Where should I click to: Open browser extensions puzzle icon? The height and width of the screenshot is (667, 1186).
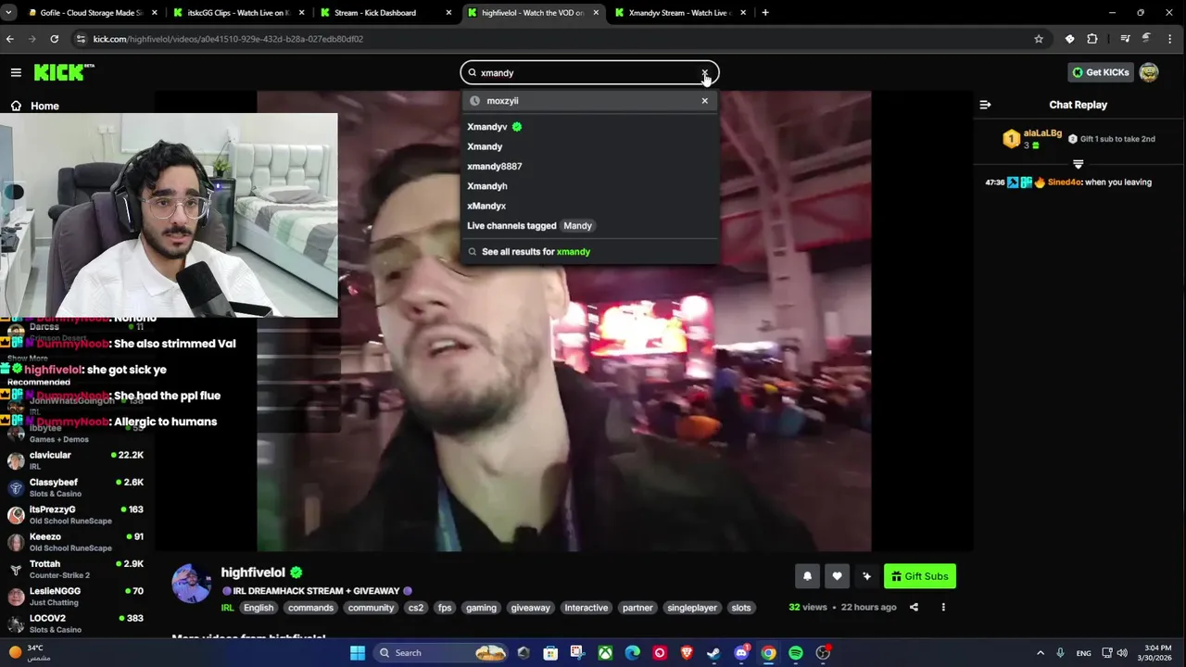coord(1092,39)
